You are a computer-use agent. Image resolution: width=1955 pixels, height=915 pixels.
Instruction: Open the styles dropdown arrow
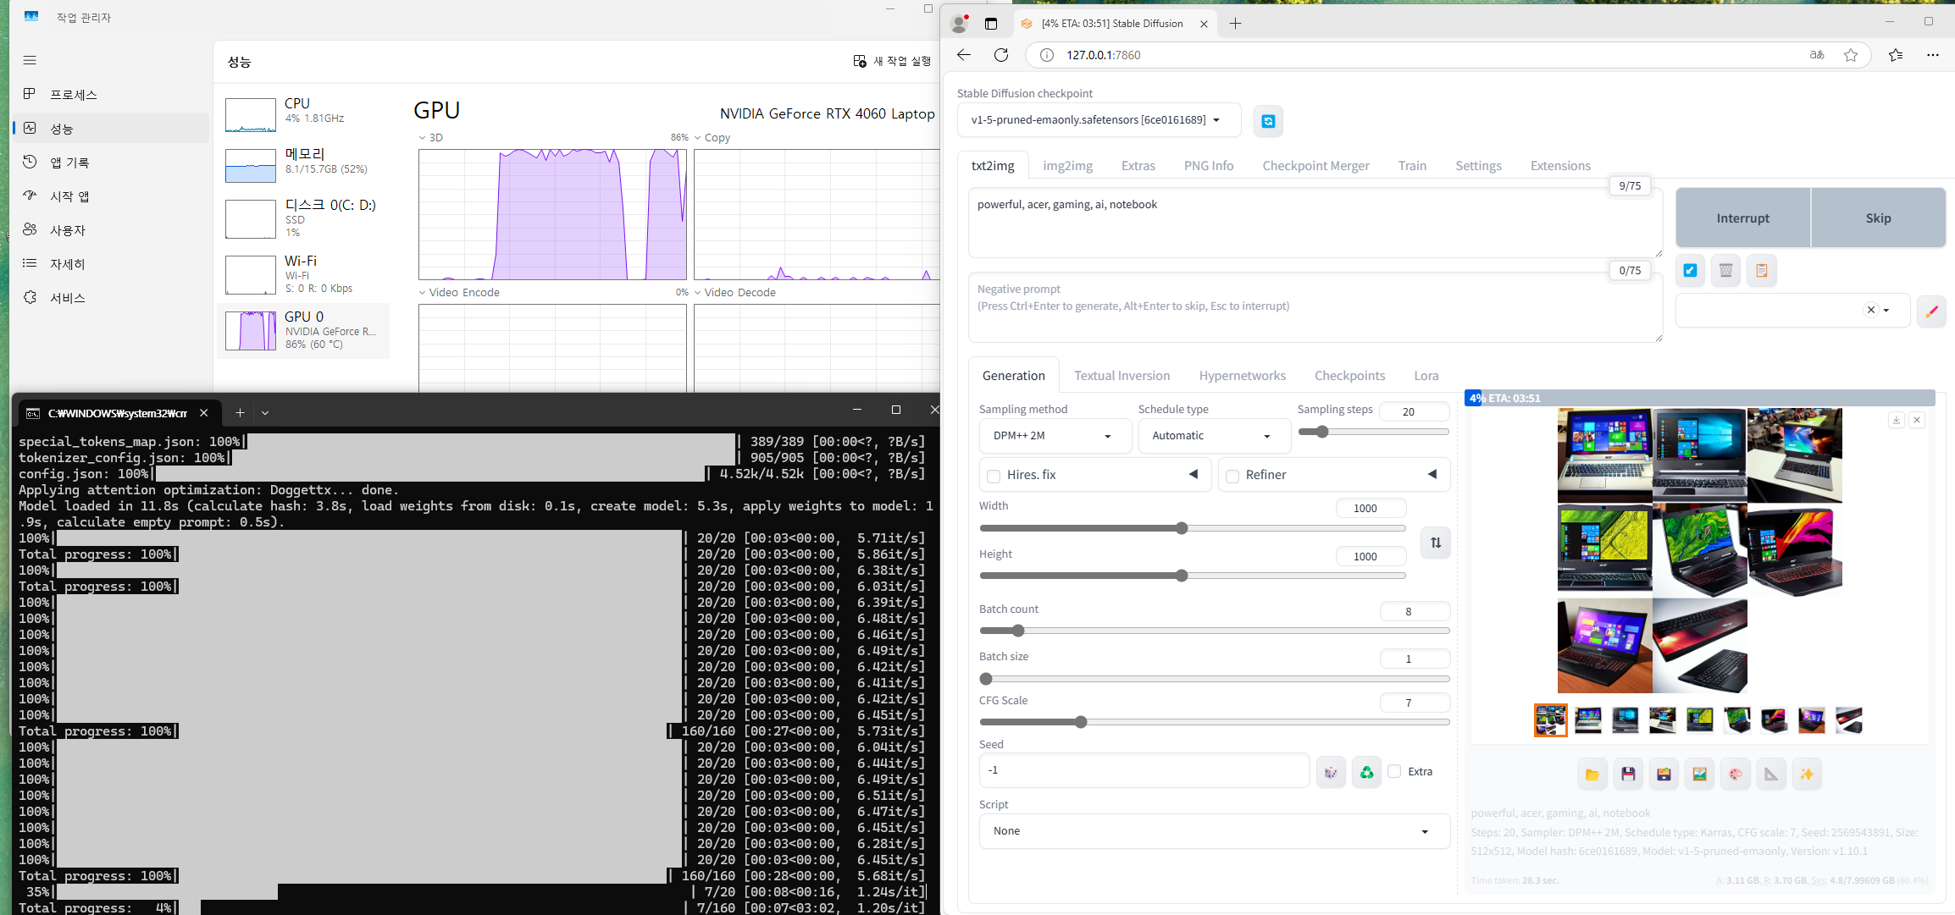[x=1886, y=311]
